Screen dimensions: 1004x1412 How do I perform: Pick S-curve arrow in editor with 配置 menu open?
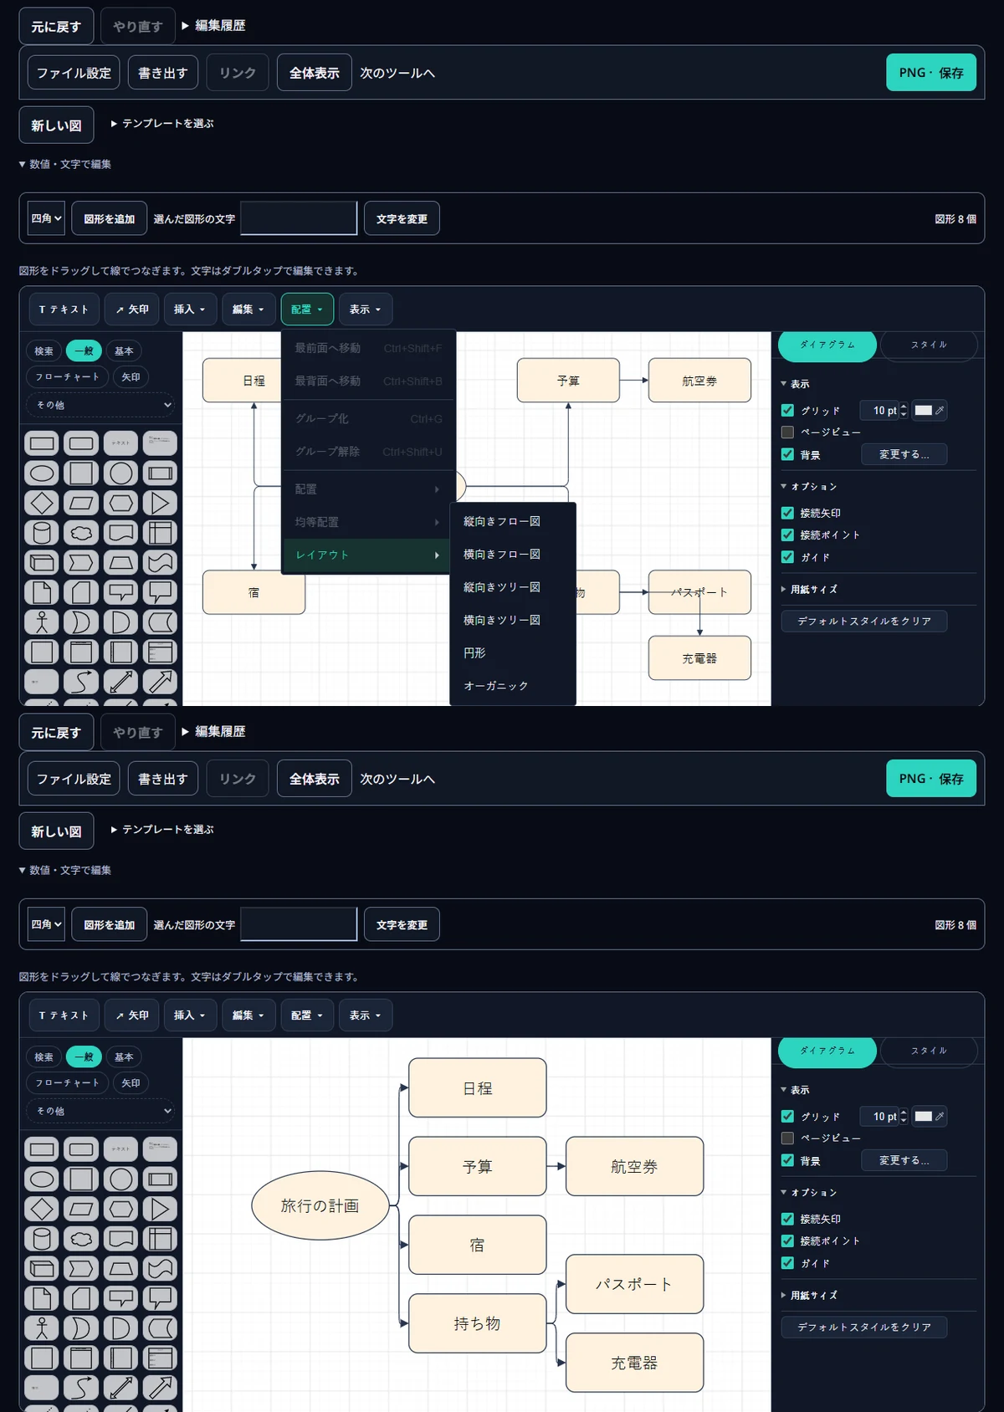coord(81,682)
